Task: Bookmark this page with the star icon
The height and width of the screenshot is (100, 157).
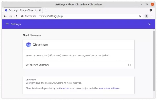Action: click(x=140, y=16)
